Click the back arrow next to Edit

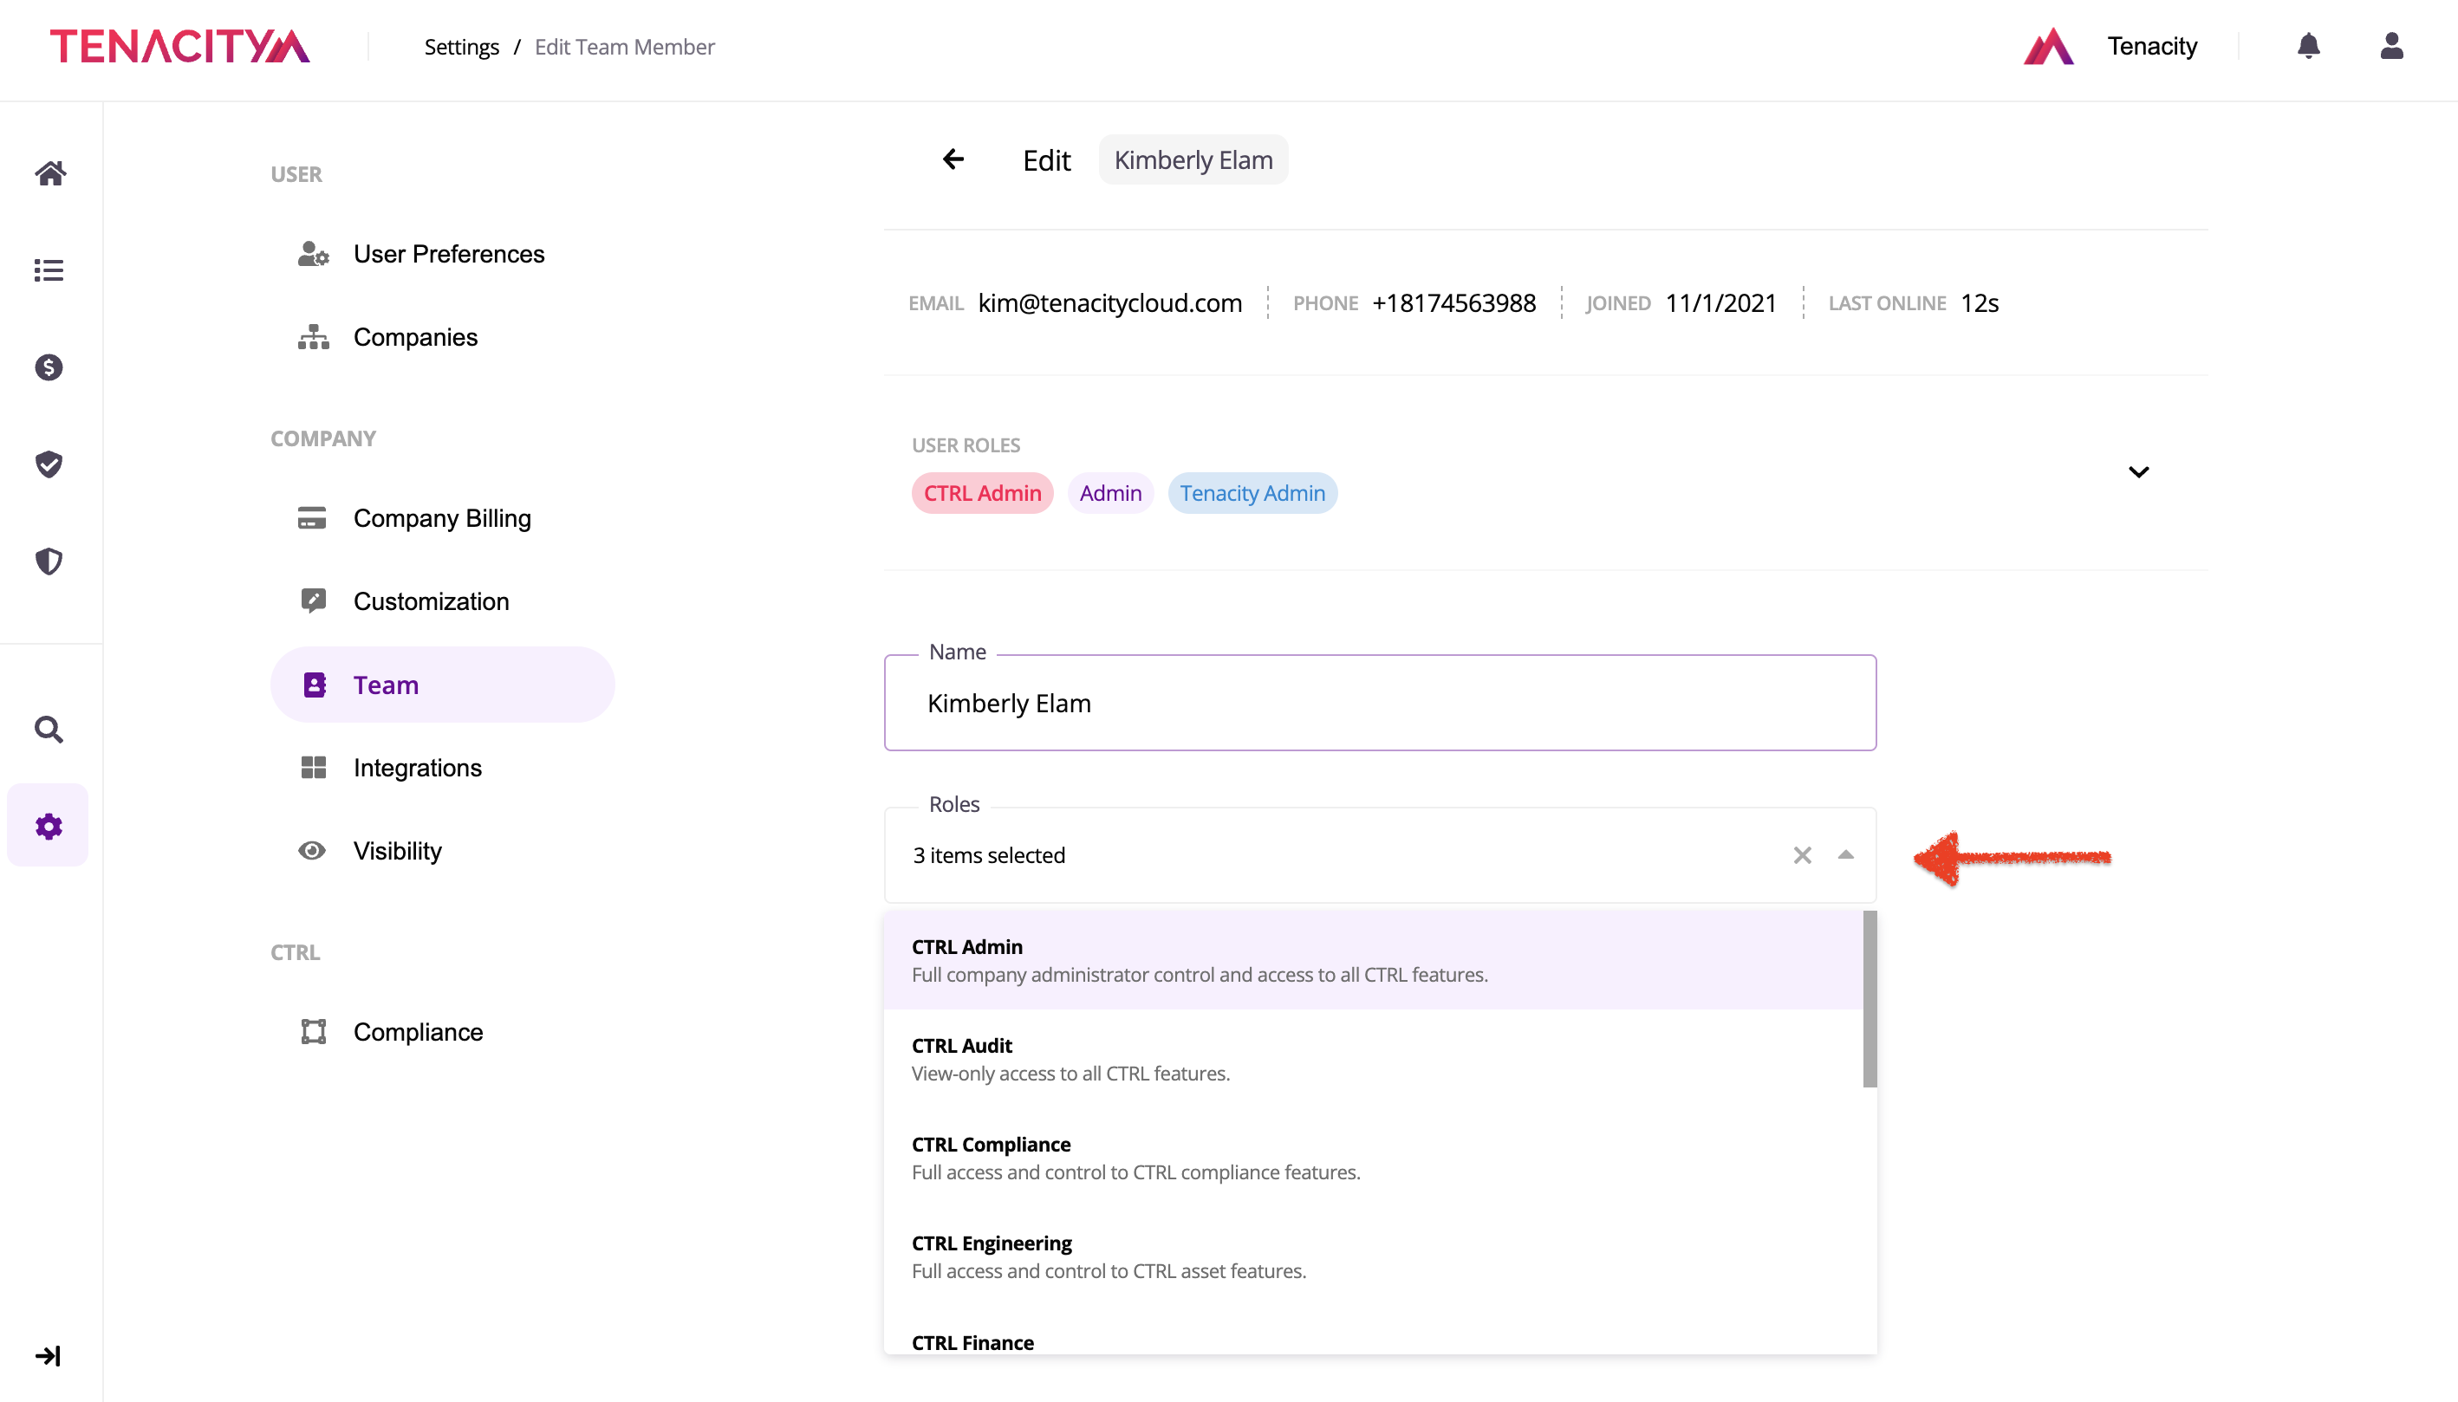[953, 159]
